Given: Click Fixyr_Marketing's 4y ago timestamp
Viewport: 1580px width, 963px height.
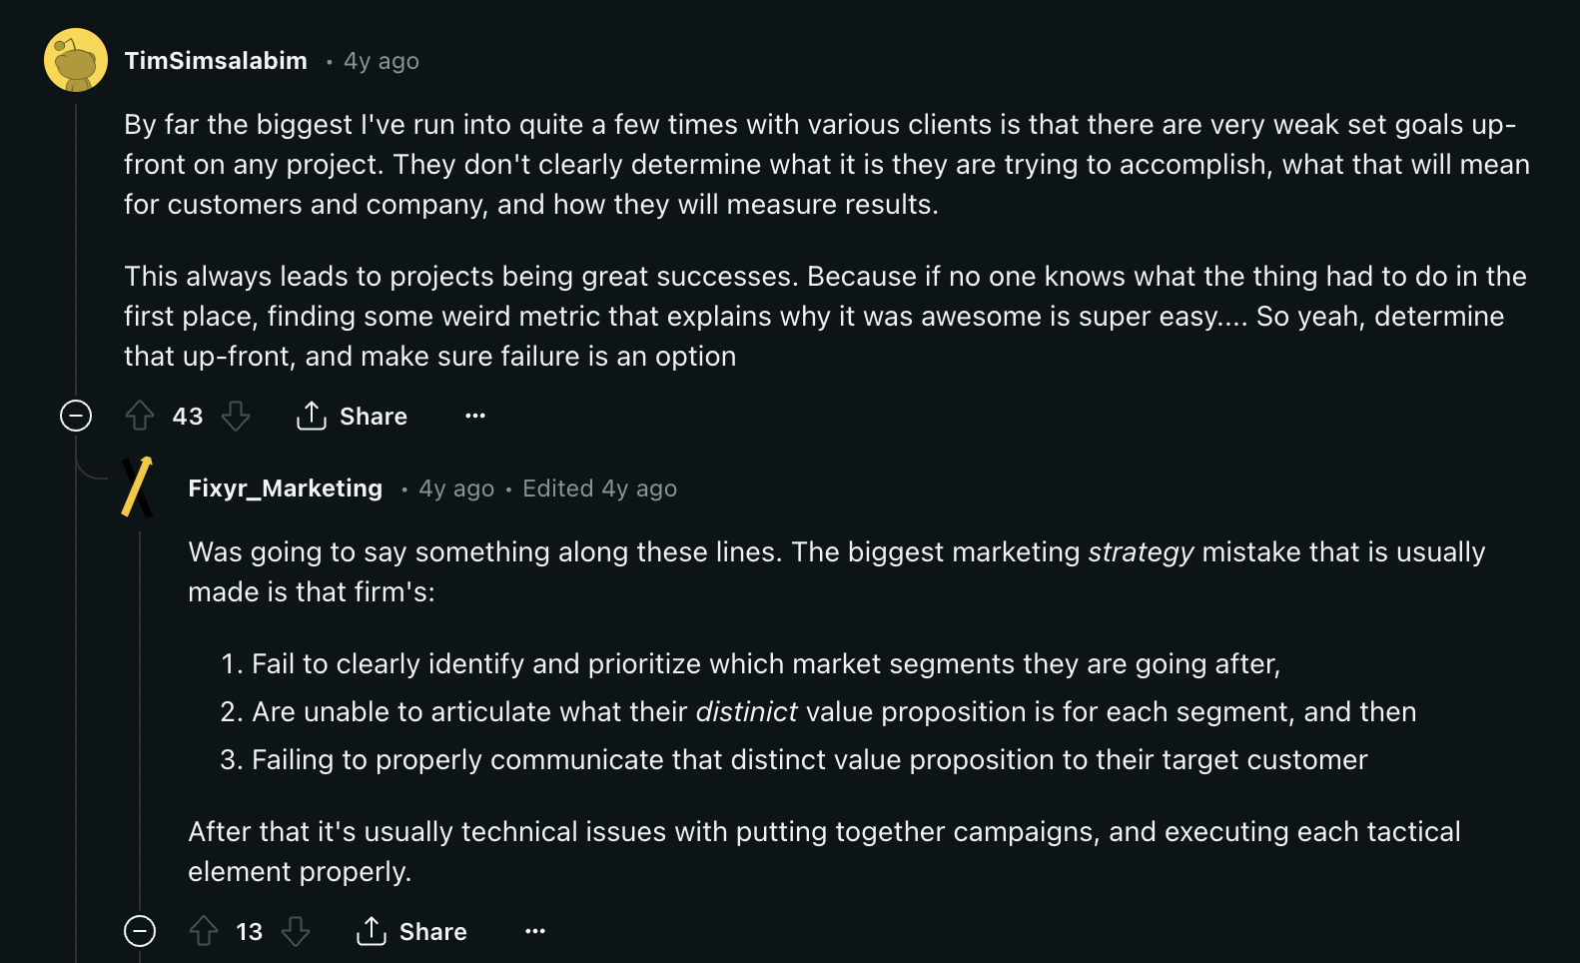Looking at the screenshot, I should [456, 488].
